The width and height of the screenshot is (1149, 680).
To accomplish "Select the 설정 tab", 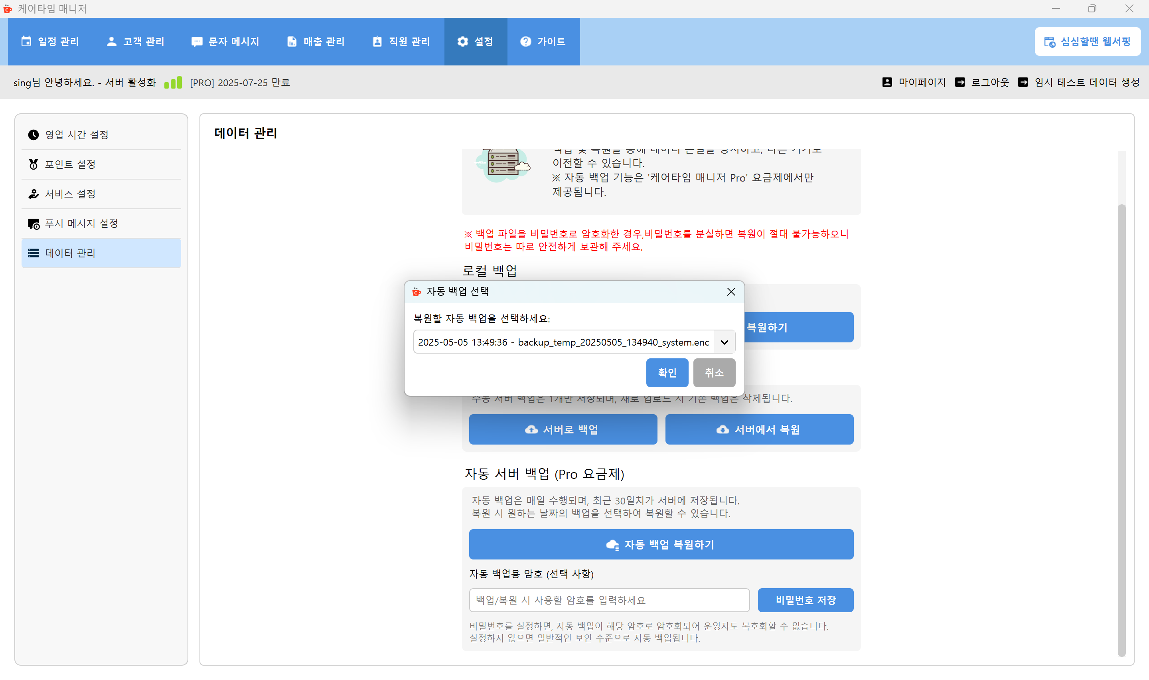I will pos(475,42).
